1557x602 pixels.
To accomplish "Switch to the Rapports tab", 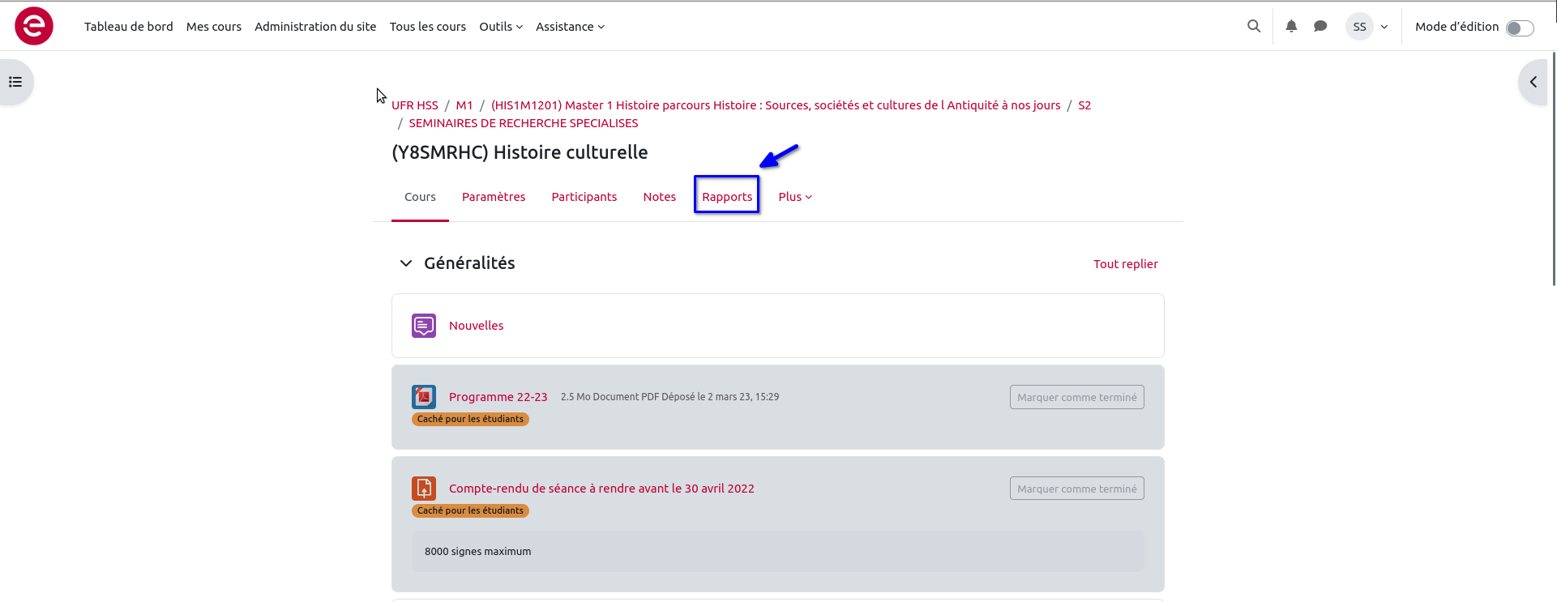I will [727, 197].
